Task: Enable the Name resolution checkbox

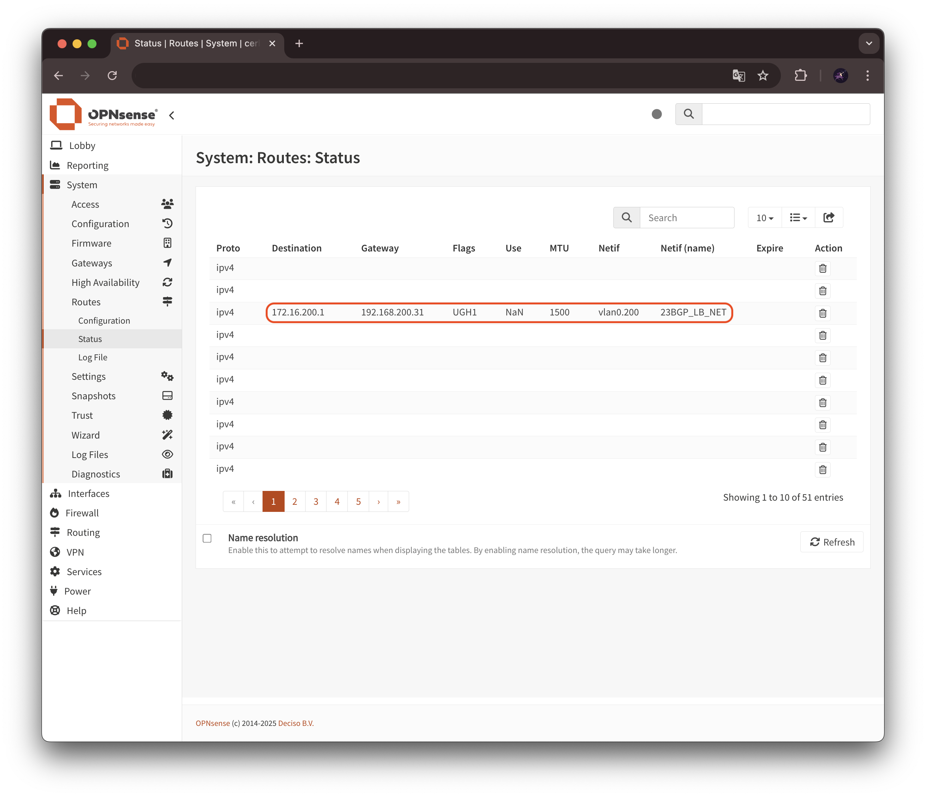Action: pyautogui.click(x=207, y=538)
